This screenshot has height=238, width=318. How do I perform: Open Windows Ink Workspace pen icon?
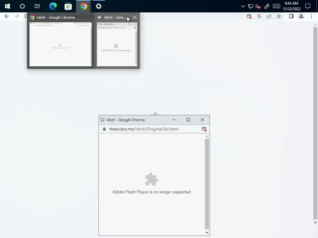pos(267,6)
